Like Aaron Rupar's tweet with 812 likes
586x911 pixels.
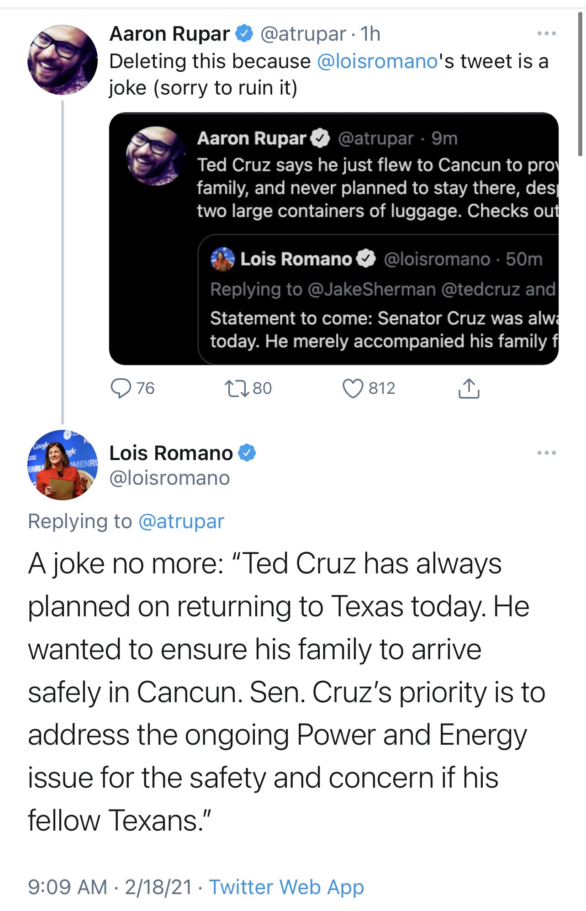coord(353,388)
